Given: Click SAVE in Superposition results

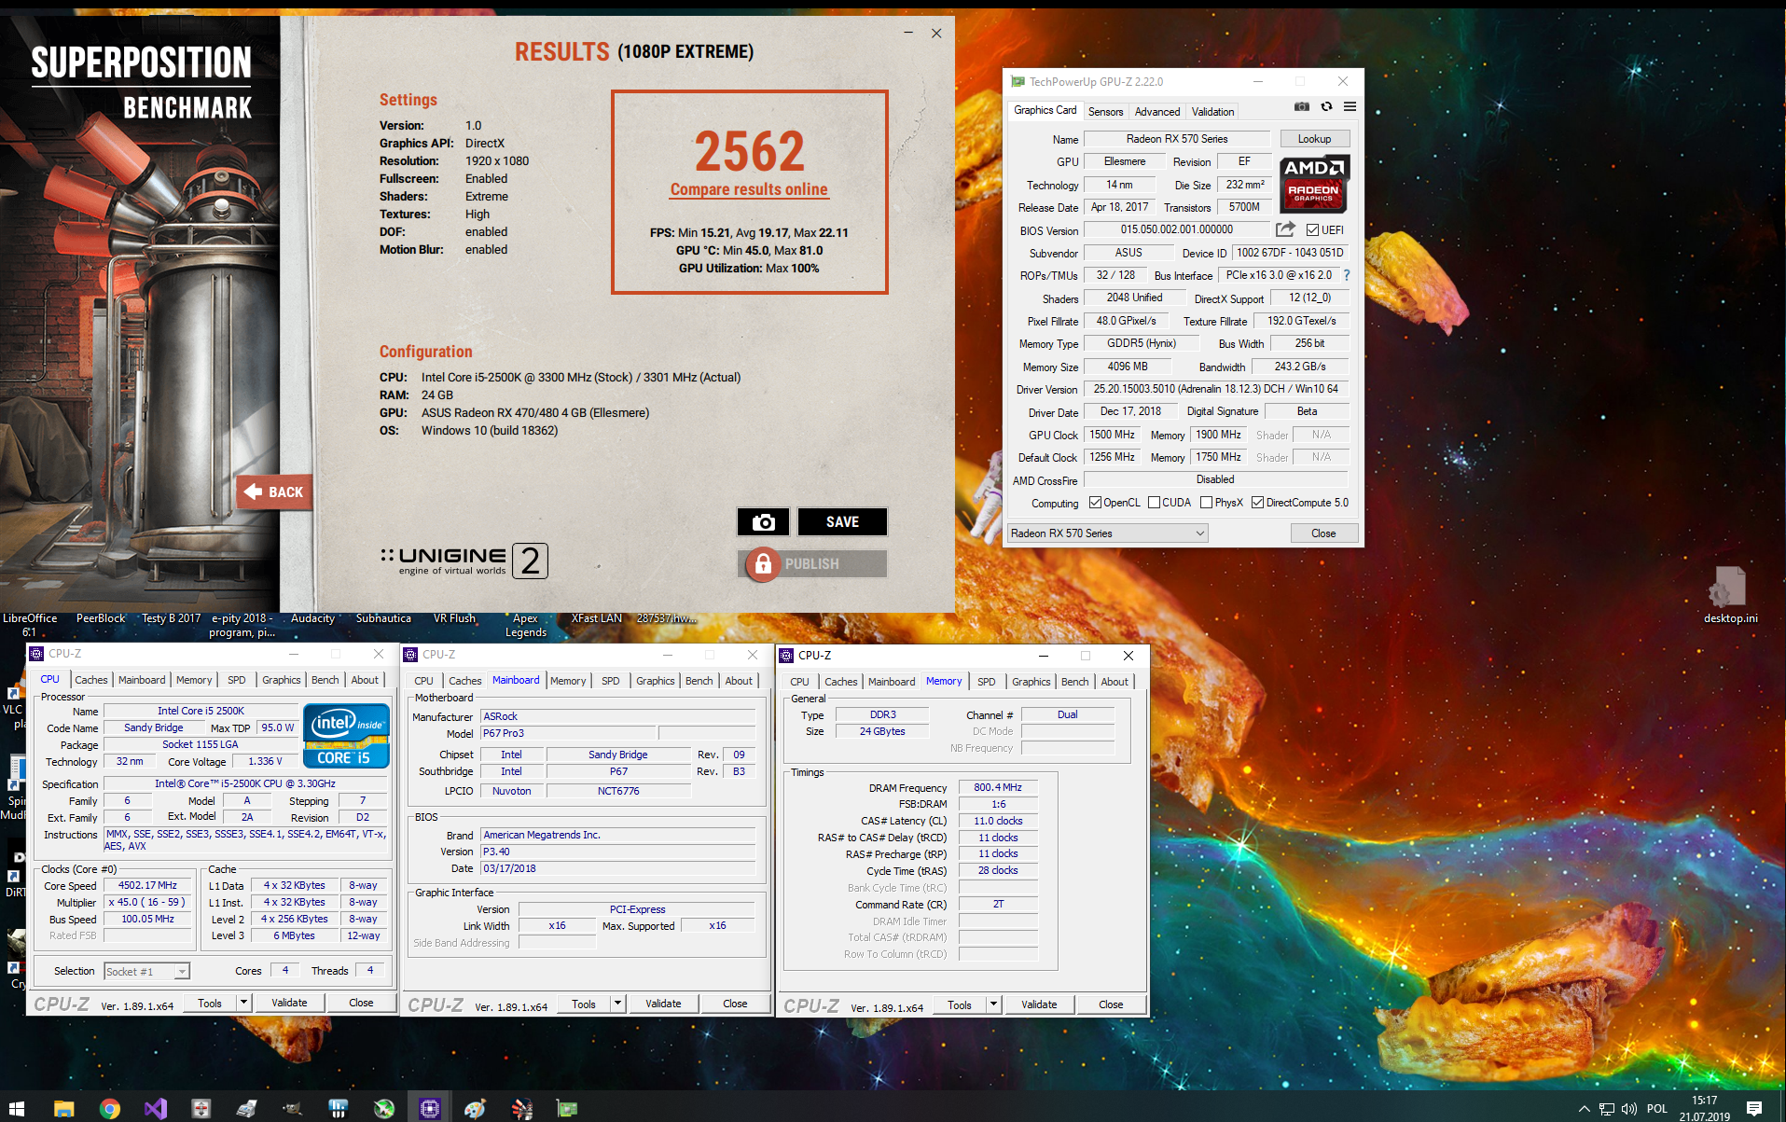Looking at the screenshot, I should coord(842,522).
